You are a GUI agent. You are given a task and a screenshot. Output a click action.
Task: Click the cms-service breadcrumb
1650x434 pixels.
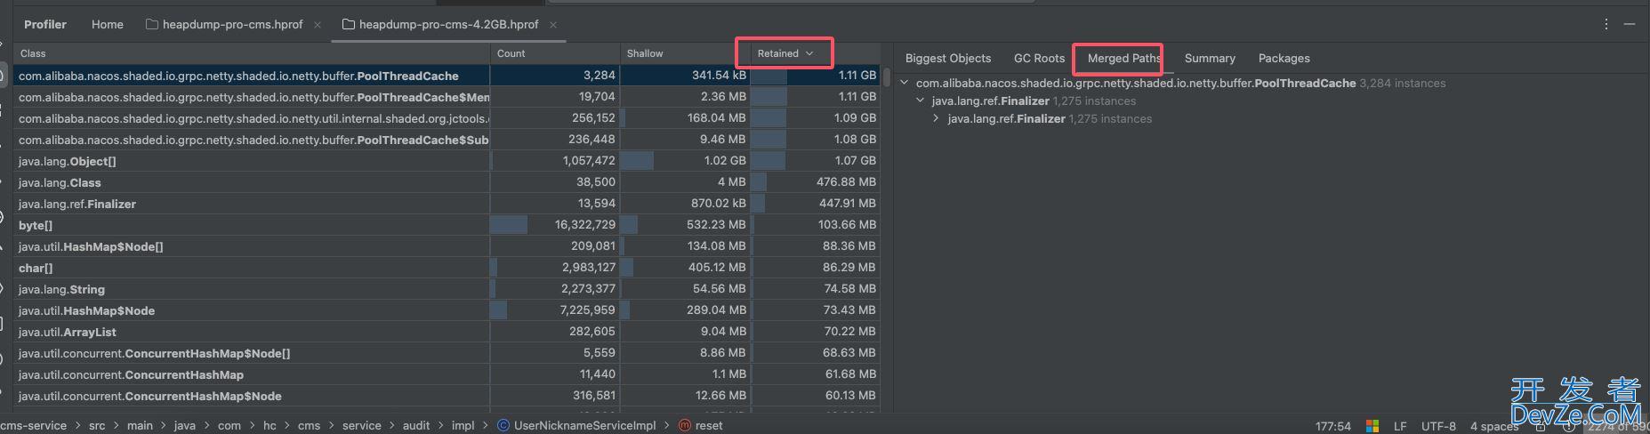[x=33, y=426]
